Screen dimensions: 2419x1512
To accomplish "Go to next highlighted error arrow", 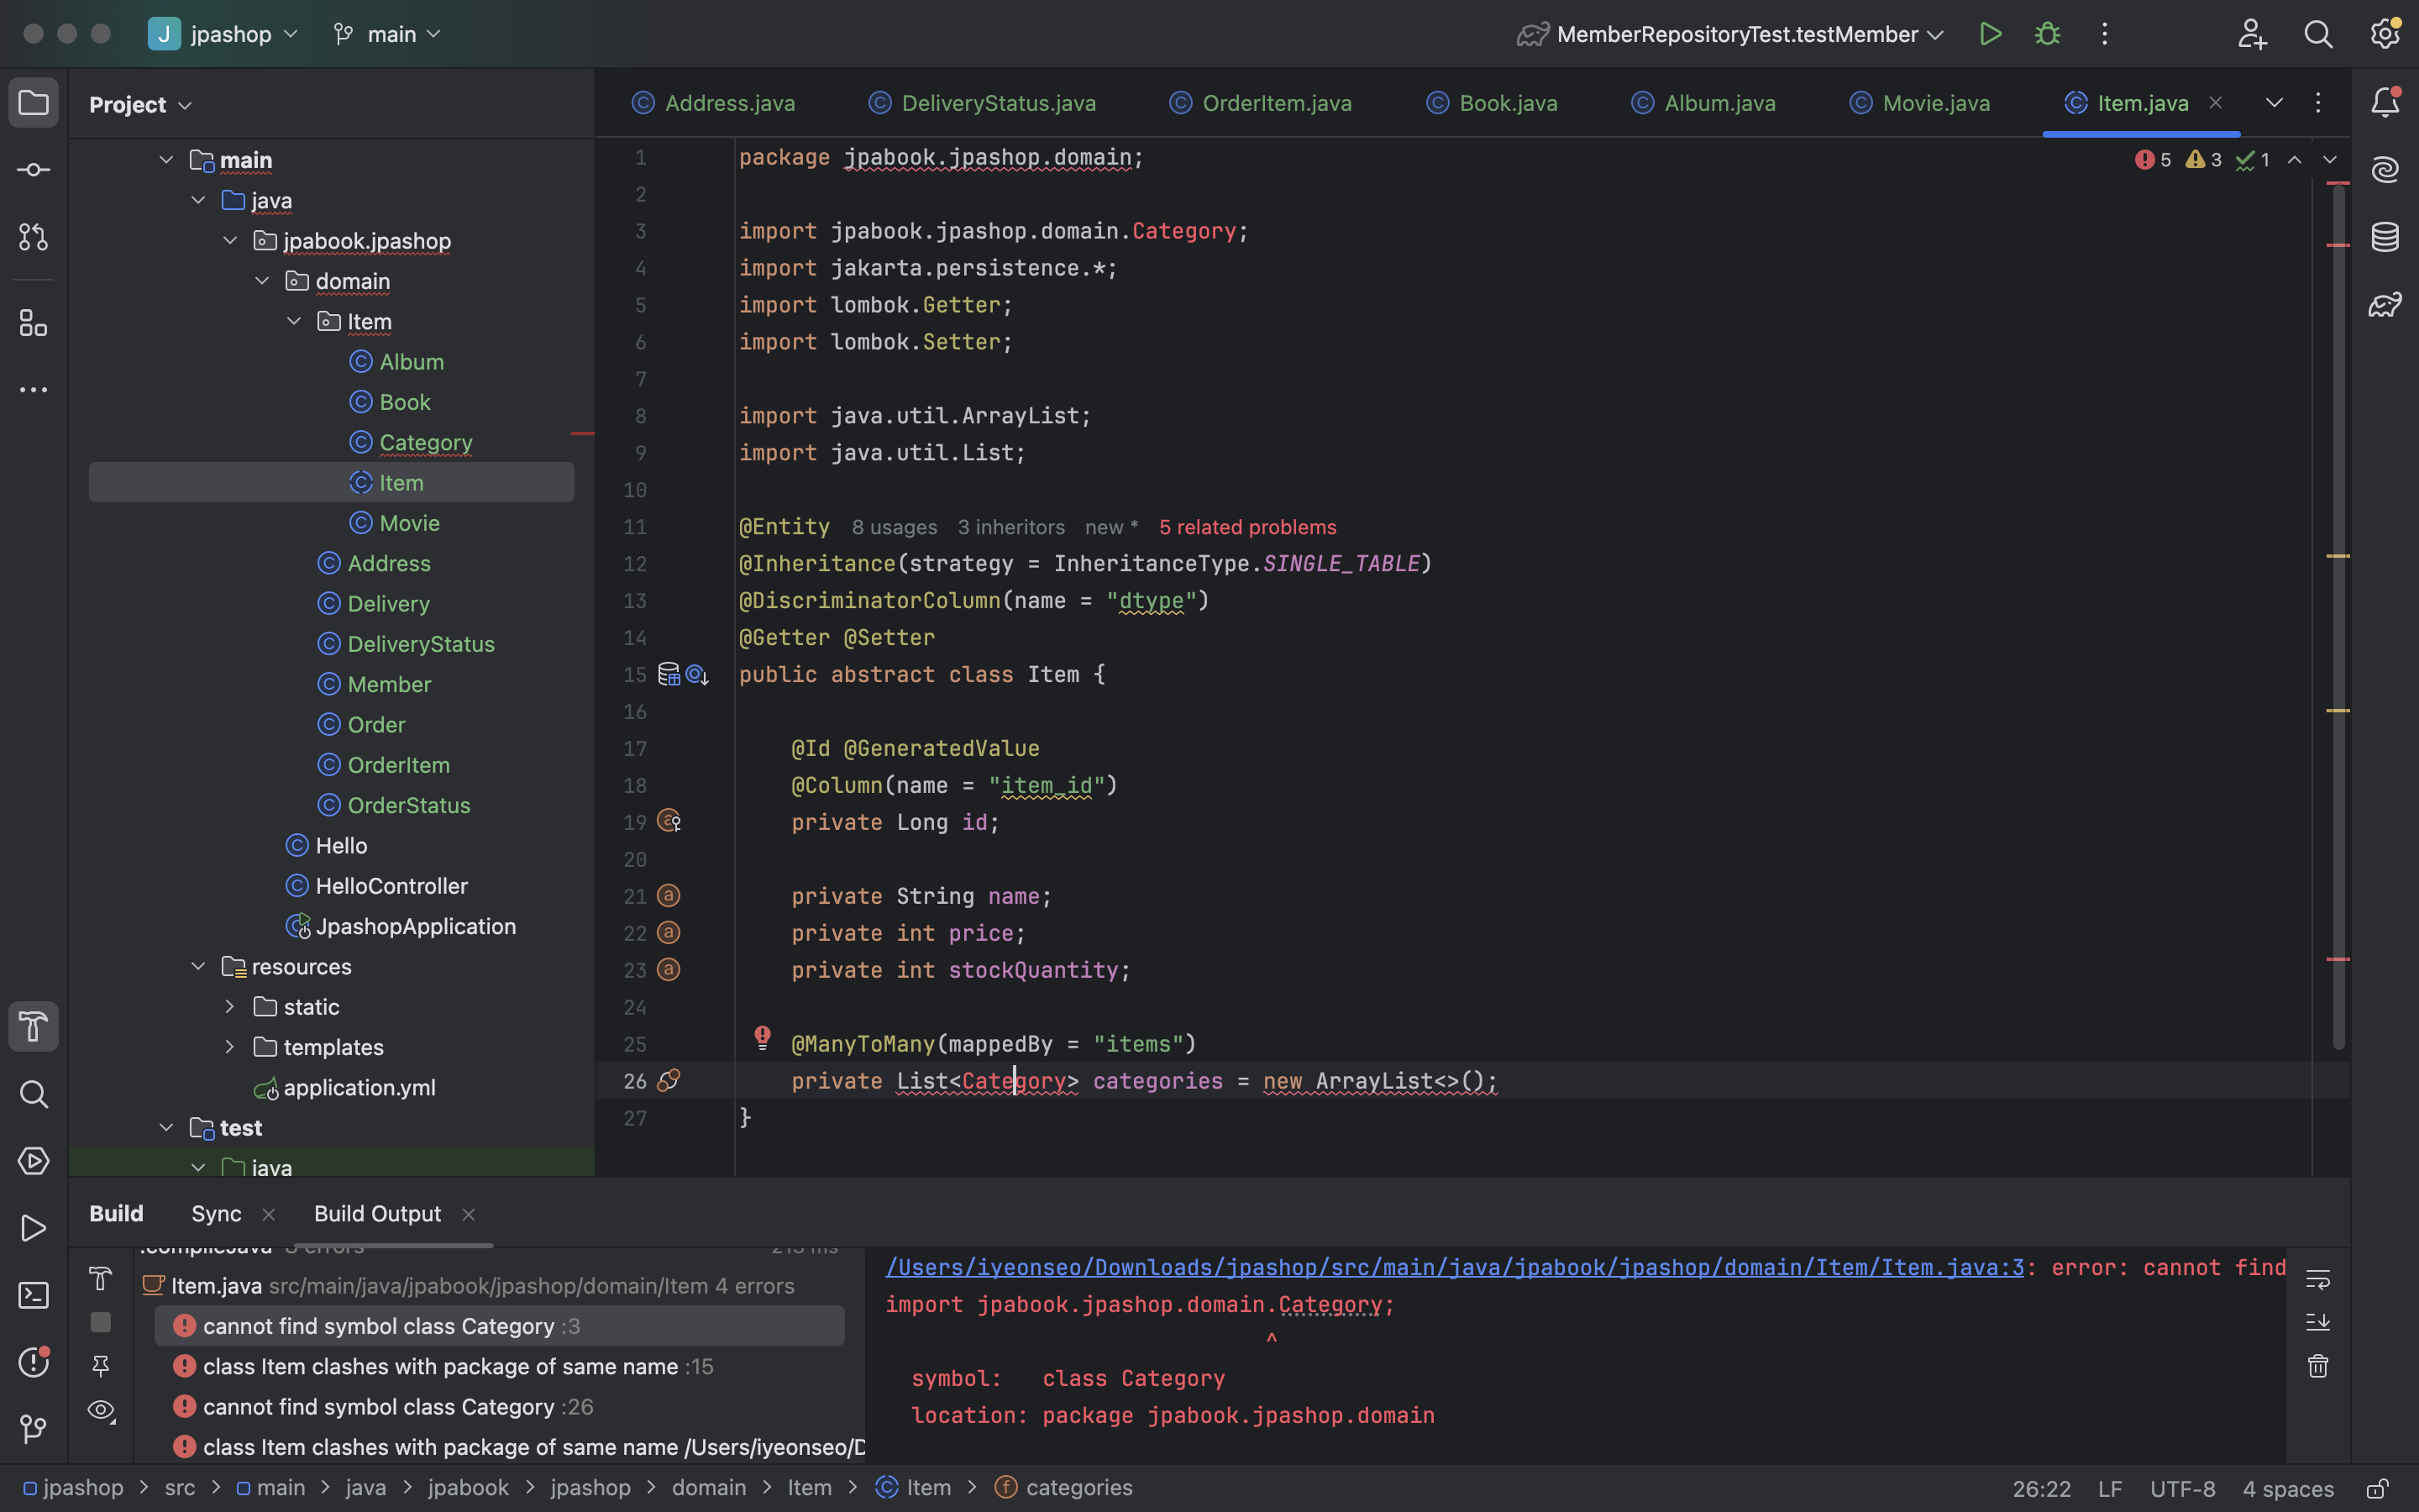I will point(2329,160).
